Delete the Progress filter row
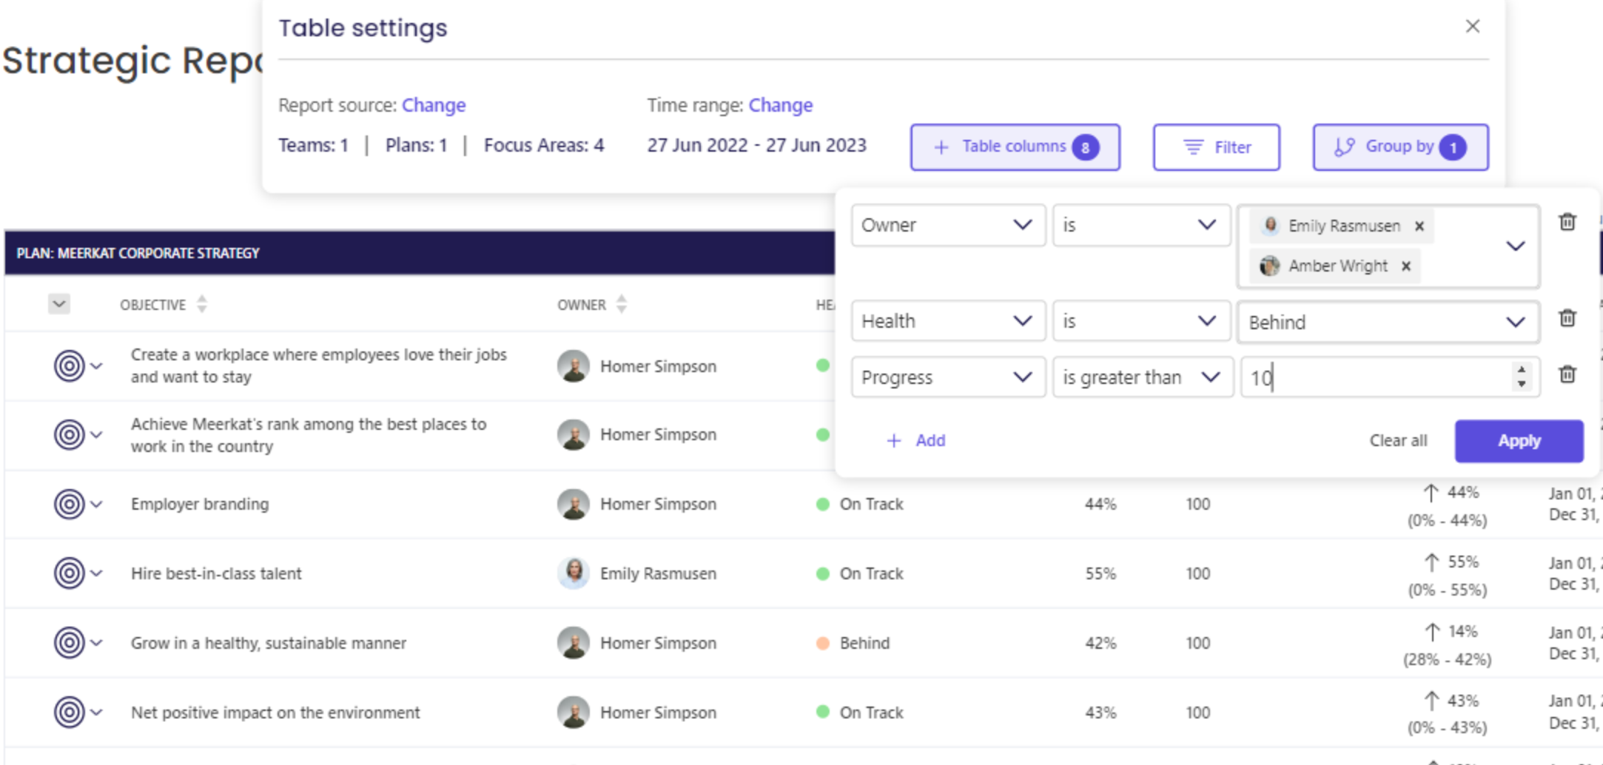 tap(1567, 374)
